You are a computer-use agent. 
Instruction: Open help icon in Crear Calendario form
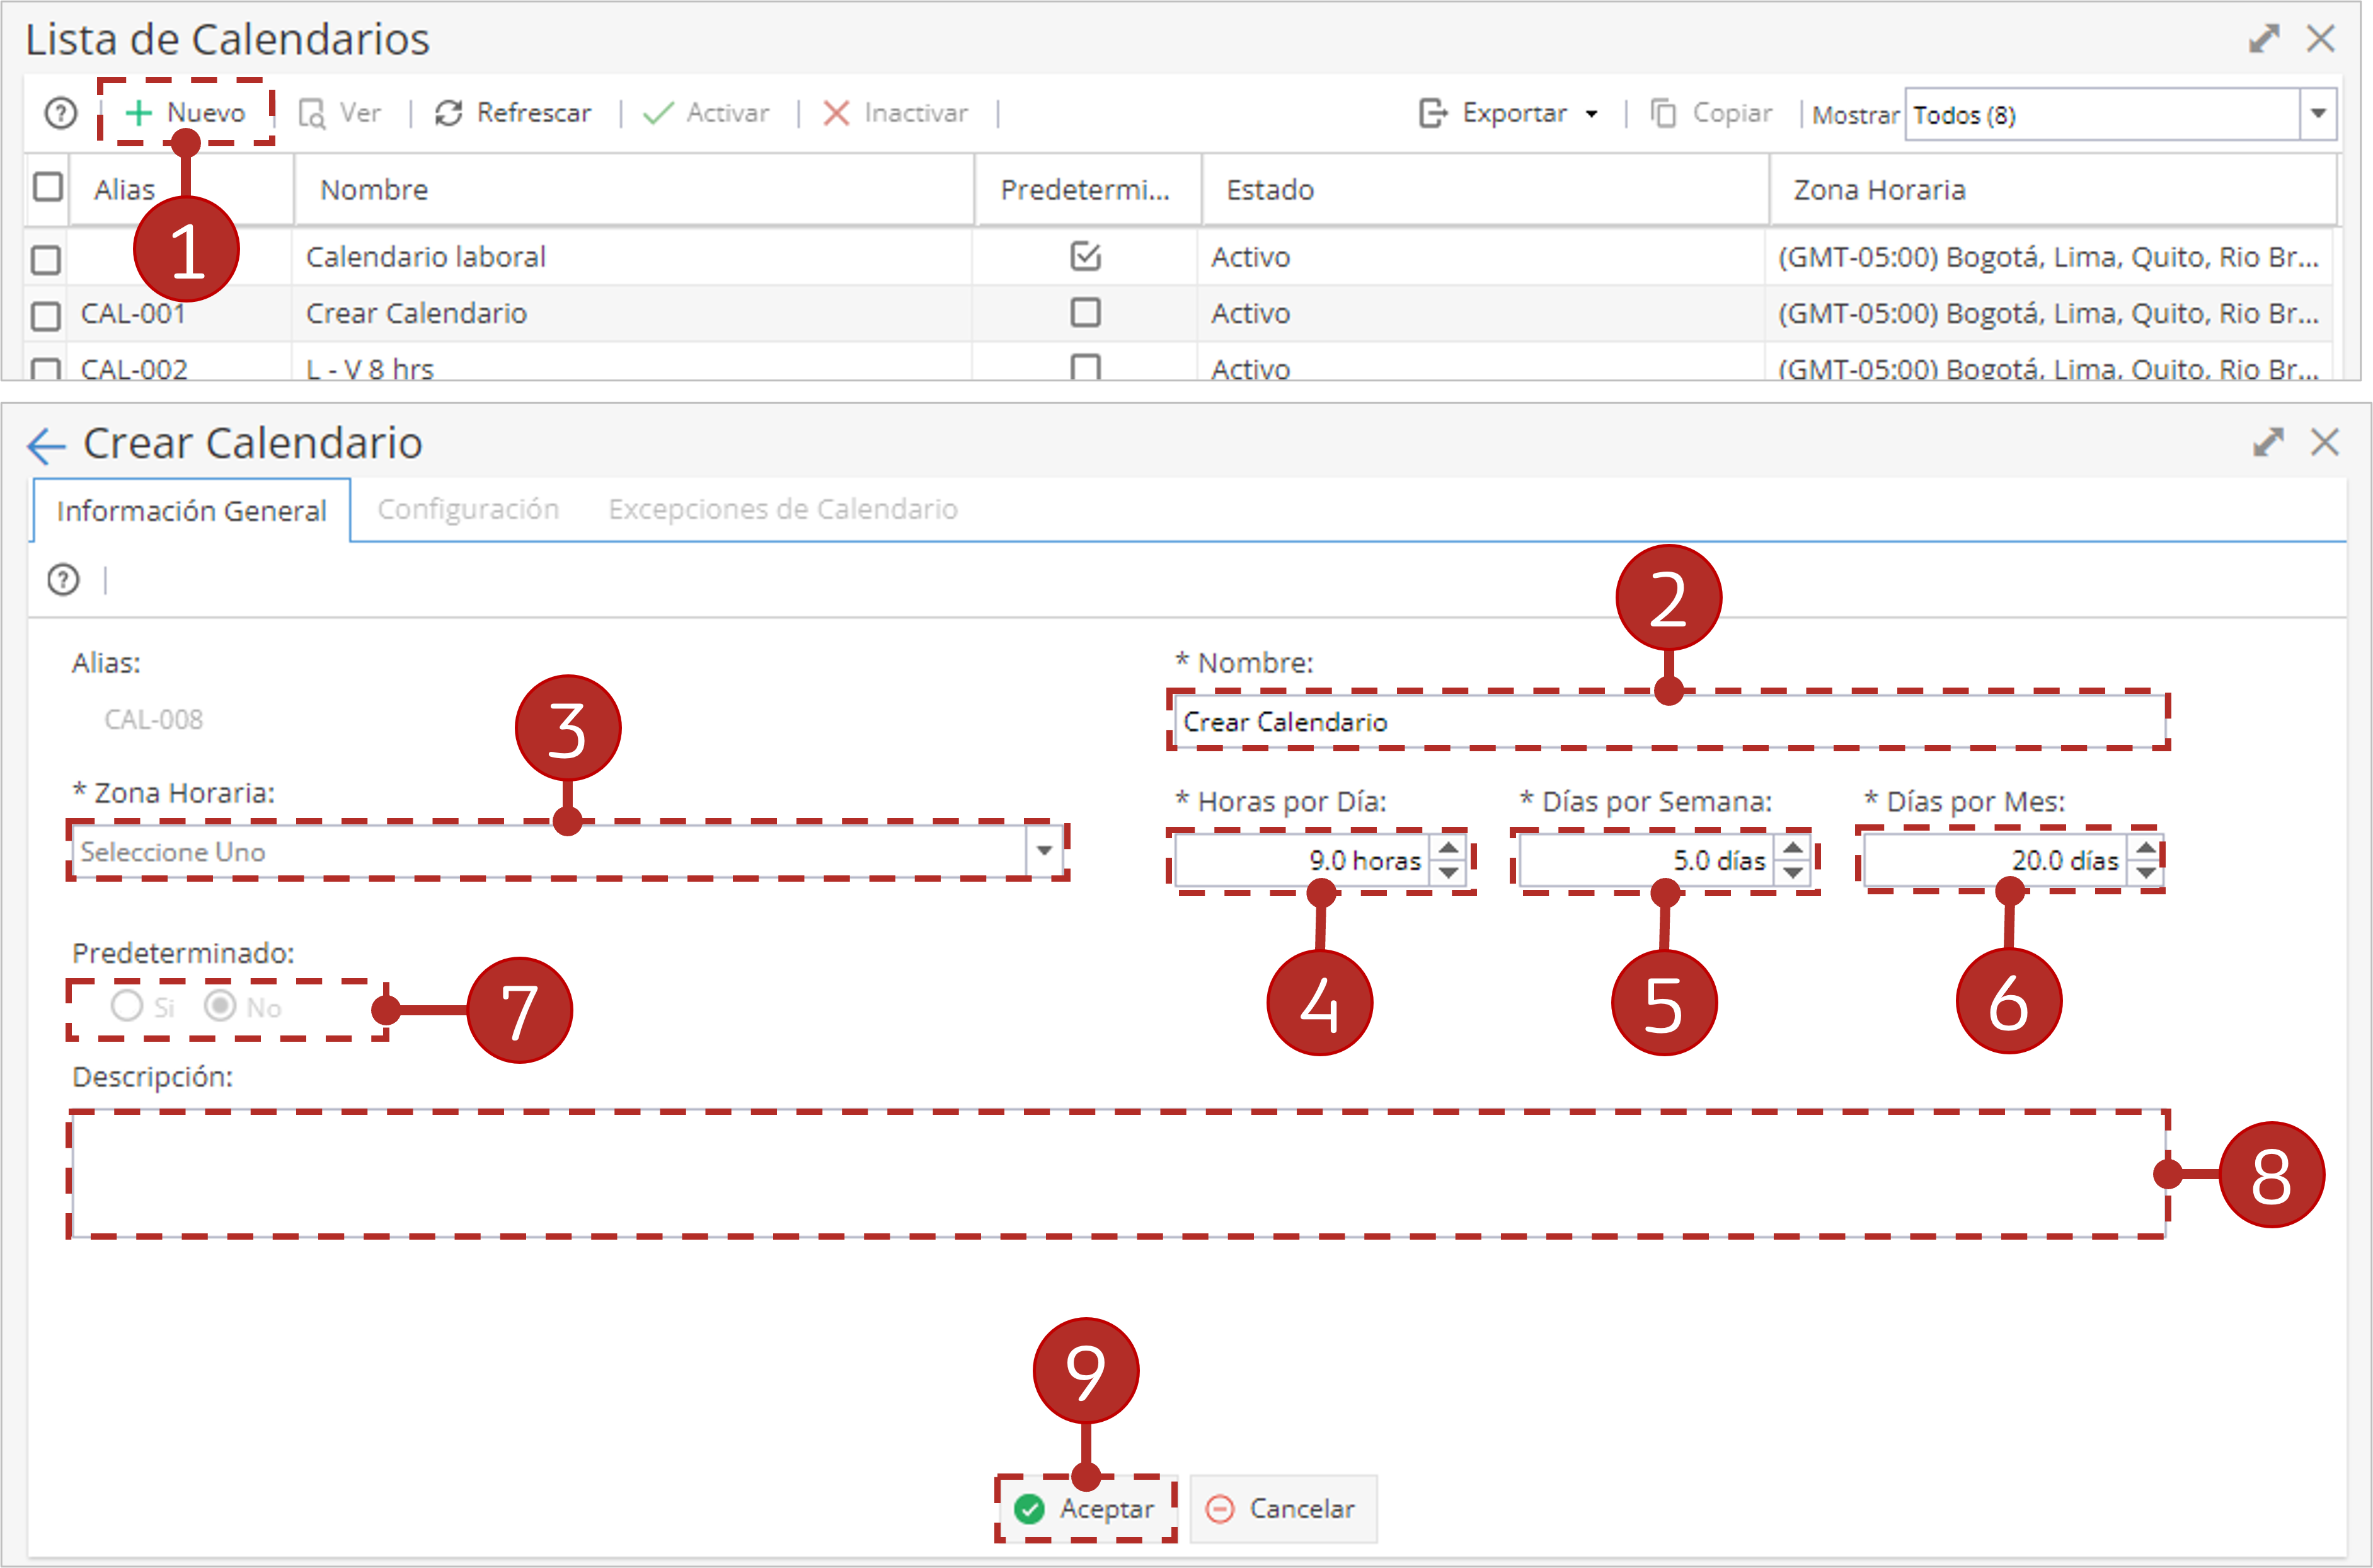[x=63, y=579]
